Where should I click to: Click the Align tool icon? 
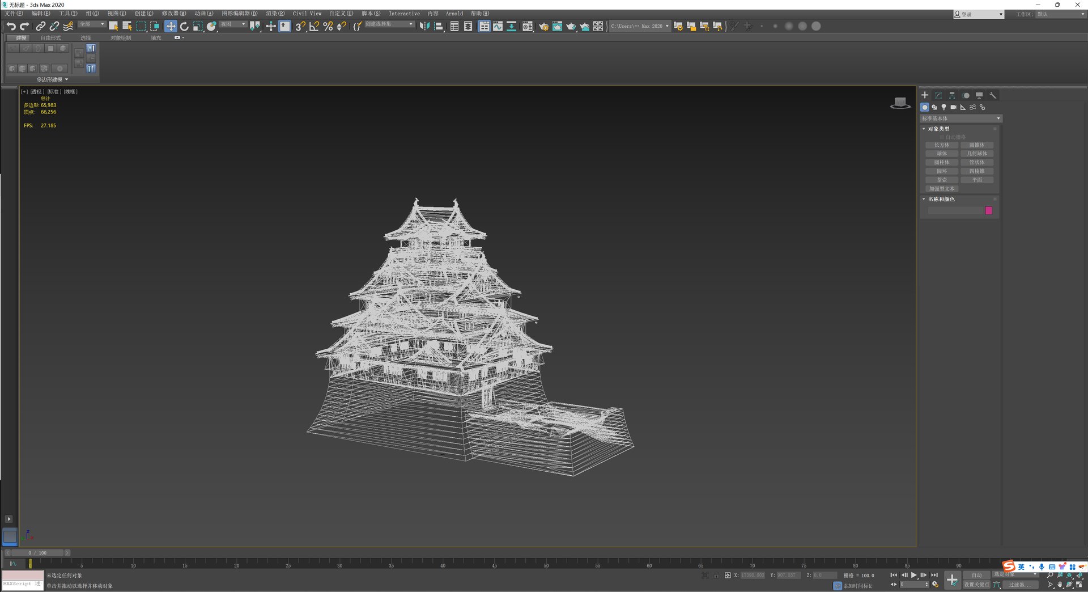coord(438,26)
